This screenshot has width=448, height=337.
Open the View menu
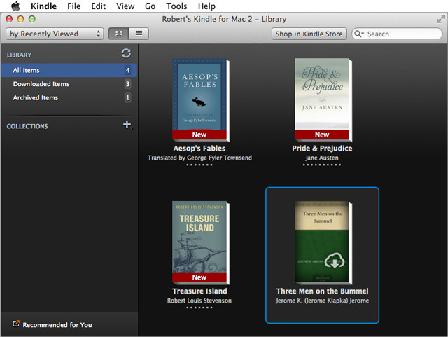coord(125,6)
